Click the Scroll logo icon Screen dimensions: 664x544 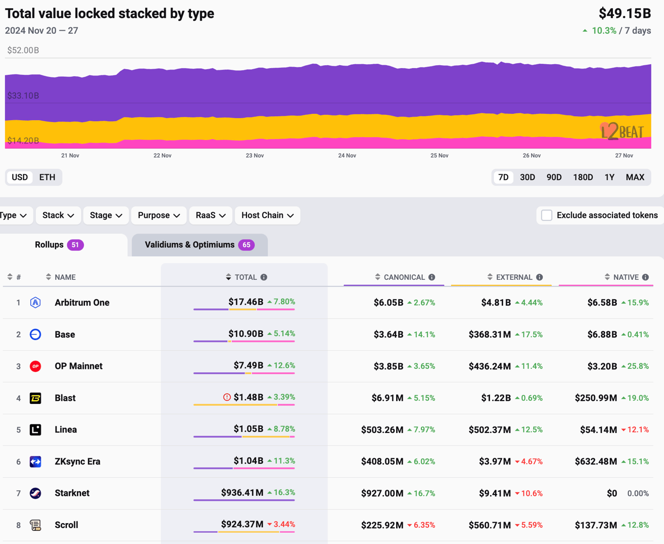35,525
